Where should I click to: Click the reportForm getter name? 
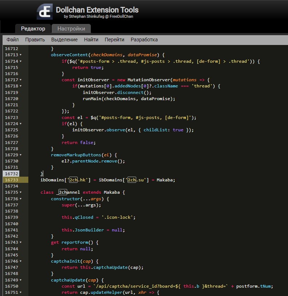point(75,242)
